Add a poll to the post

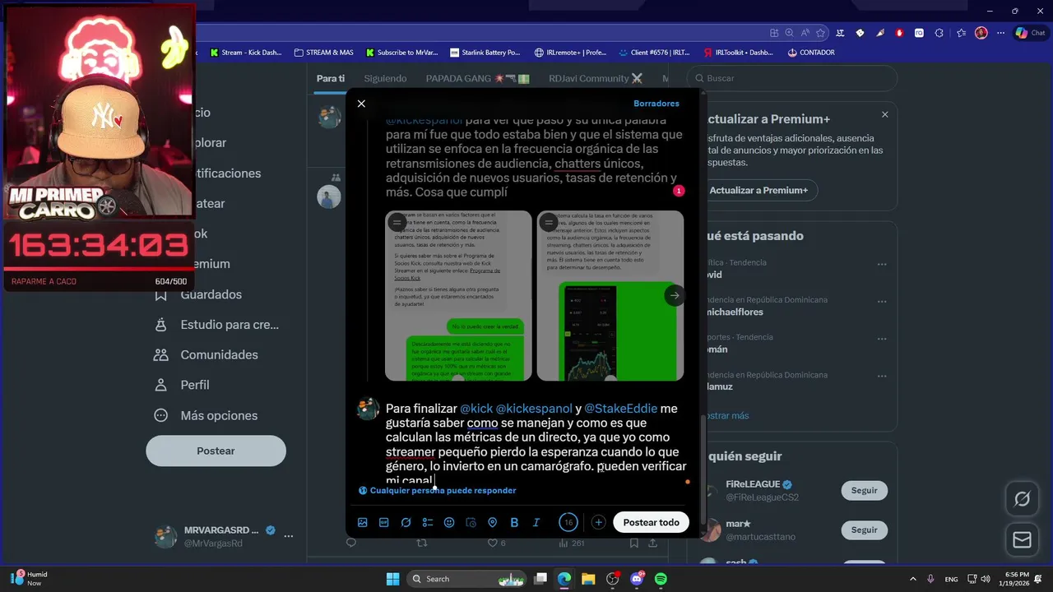tap(428, 522)
